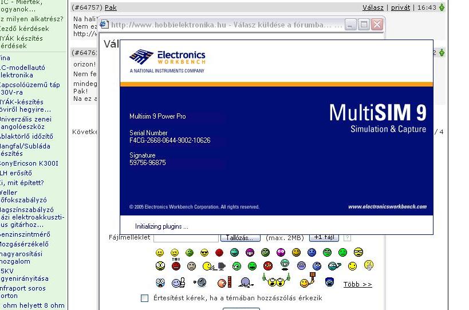Insert the teal big-teeth grinning emoticon
The width and height of the screenshot is (469, 310).
point(285,265)
